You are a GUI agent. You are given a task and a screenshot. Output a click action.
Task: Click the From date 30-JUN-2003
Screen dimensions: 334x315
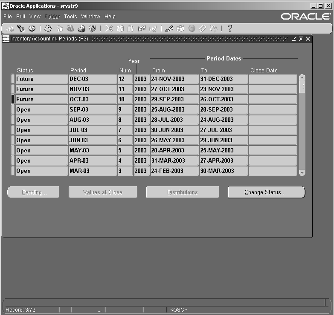(174, 130)
